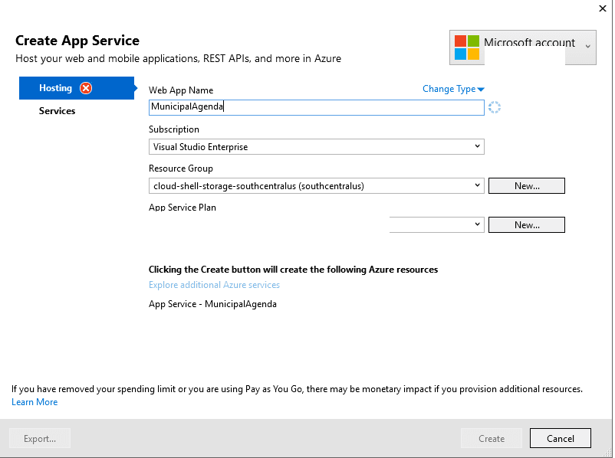Switch to the Services tab
This screenshot has height=458, width=615.
click(x=58, y=111)
